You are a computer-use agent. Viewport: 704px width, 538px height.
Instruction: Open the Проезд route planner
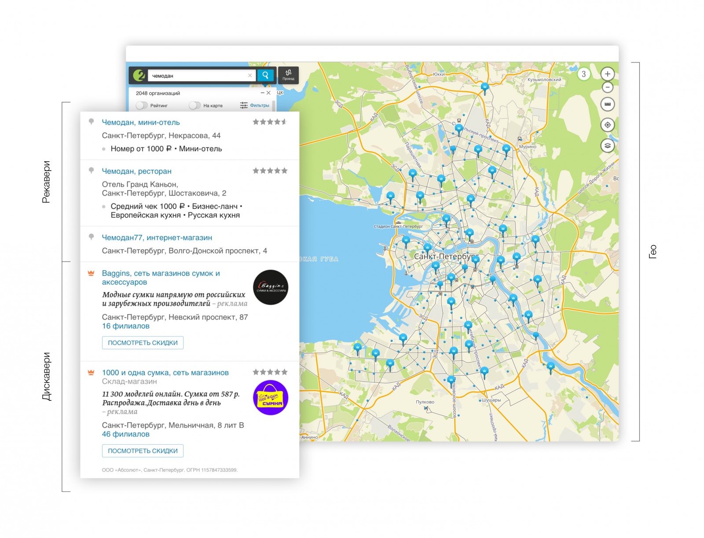tap(288, 75)
